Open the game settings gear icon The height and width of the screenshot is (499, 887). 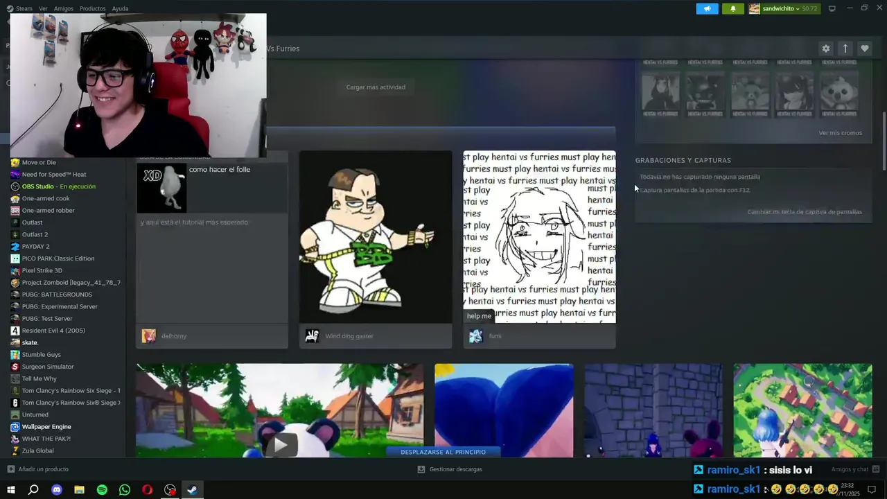pos(825,49)
